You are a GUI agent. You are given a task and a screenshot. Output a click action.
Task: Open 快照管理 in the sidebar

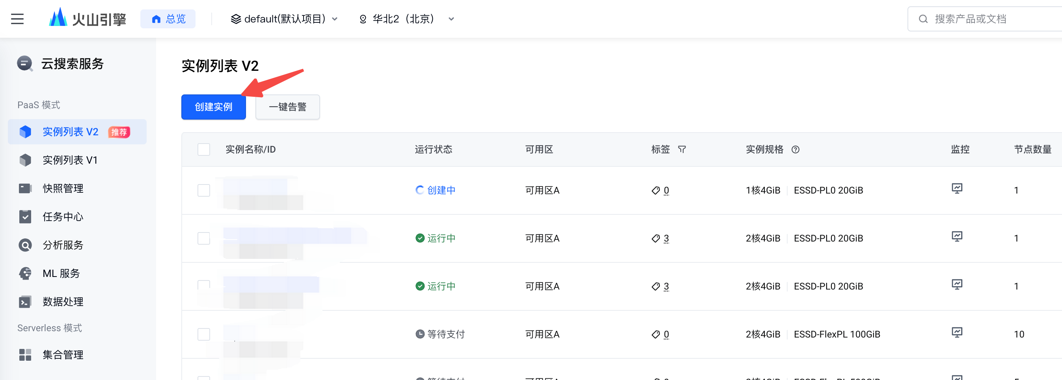click(77, 188)
